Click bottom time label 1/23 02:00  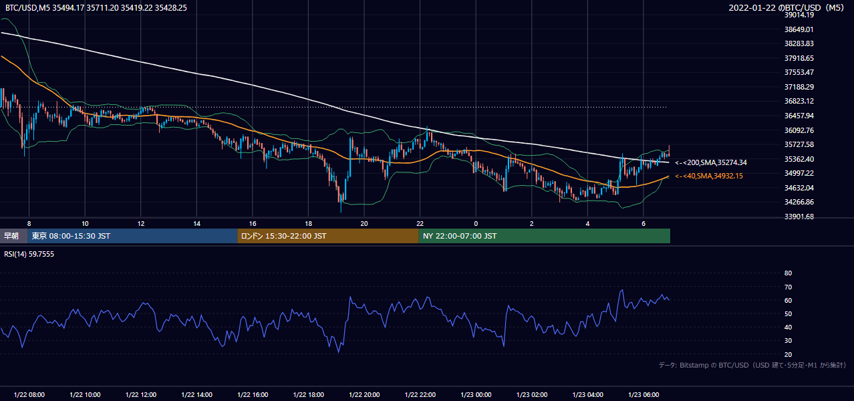coord(532,395)
